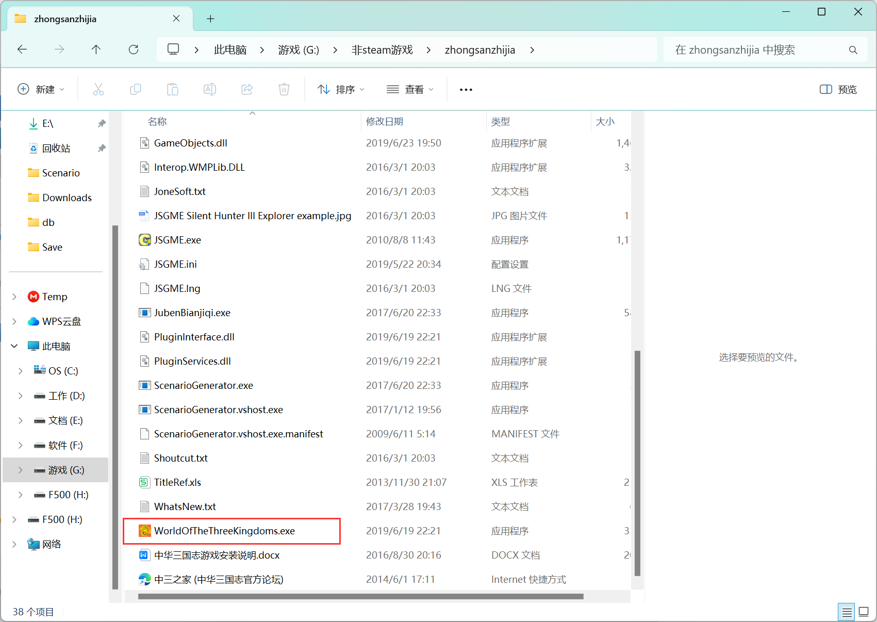Screen dimensions: 877x622
Task: Click 游戏 (G:) in the address breadcrumb
Action: point(299,50)
